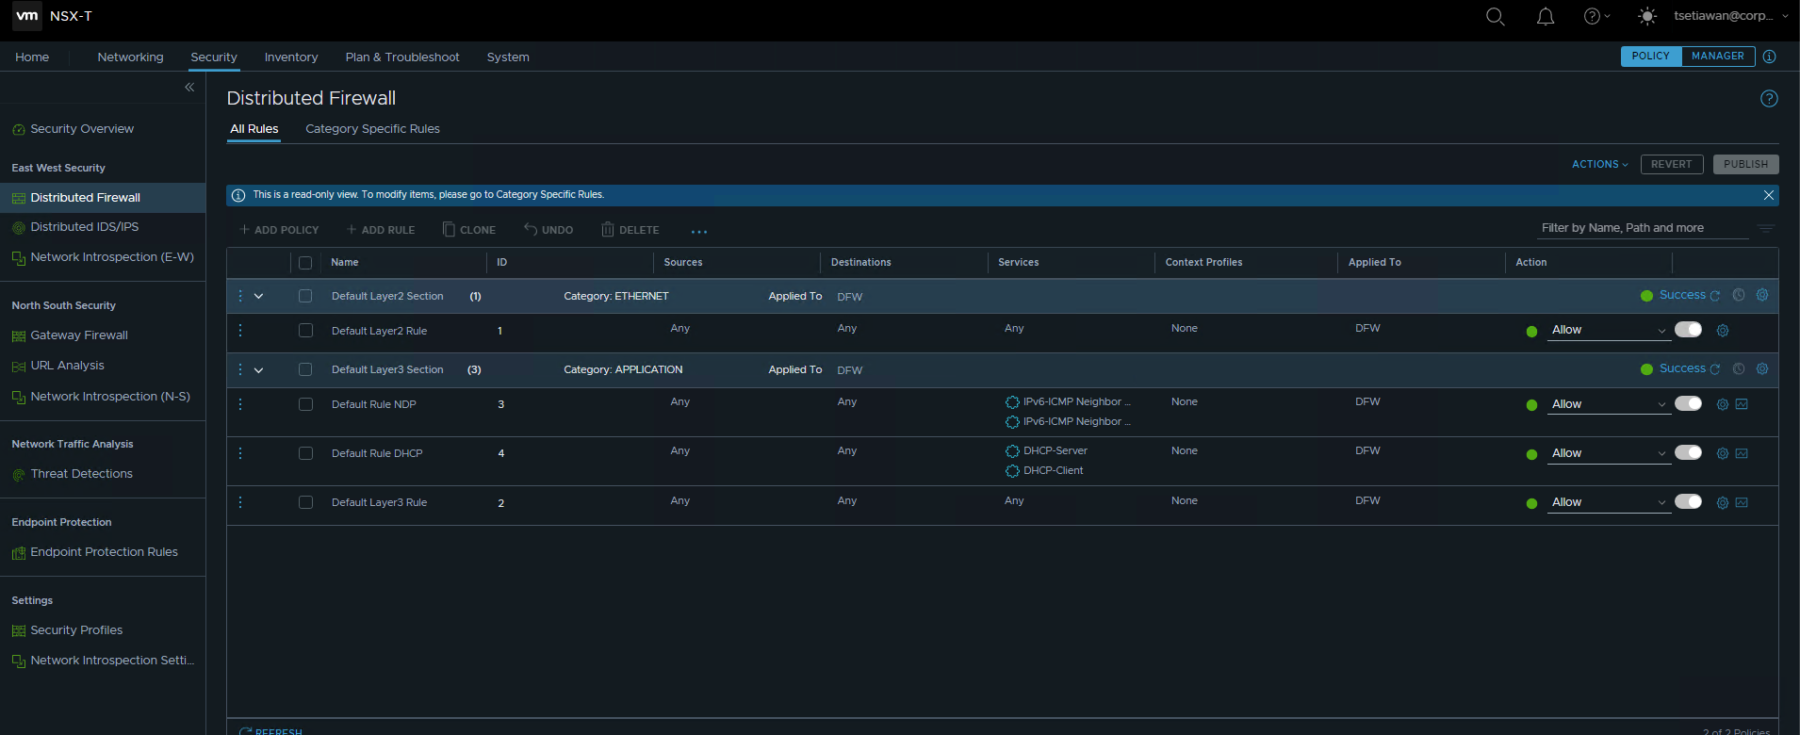Click ADD RULE in toolbar
Screen dimensions: 1800x735
tap(381, 230)
